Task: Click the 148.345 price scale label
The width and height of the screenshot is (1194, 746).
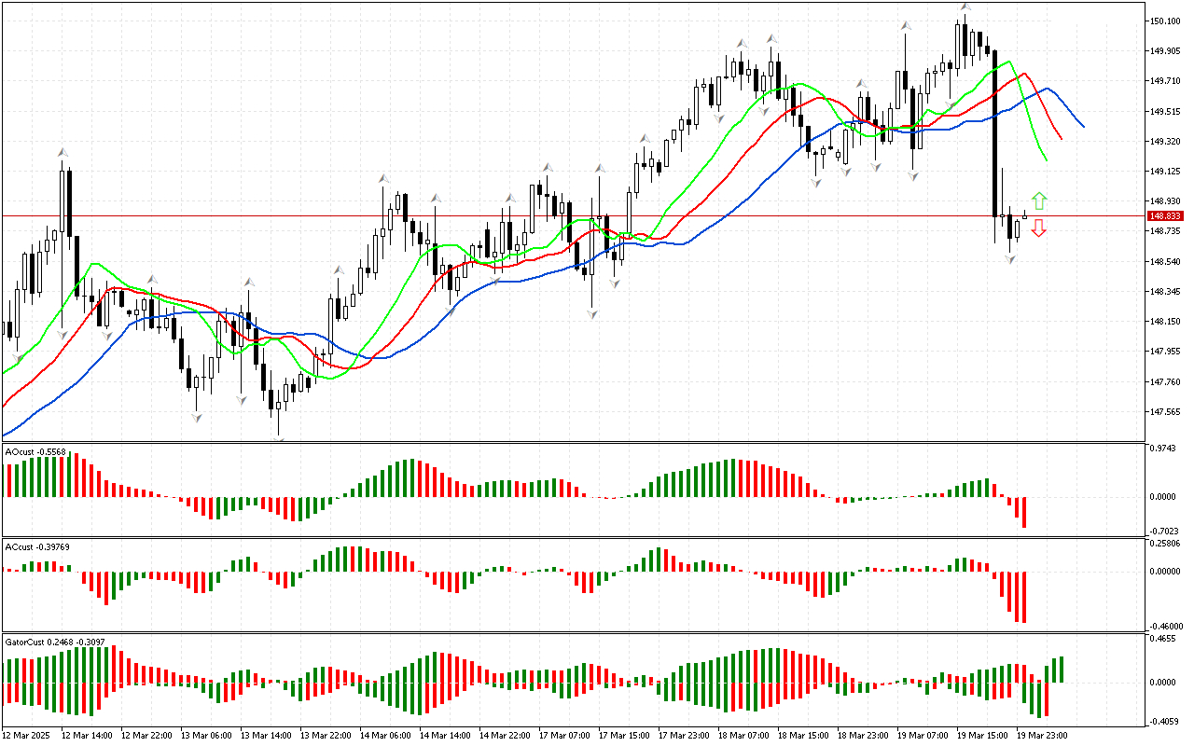Action: [1164, 292]
